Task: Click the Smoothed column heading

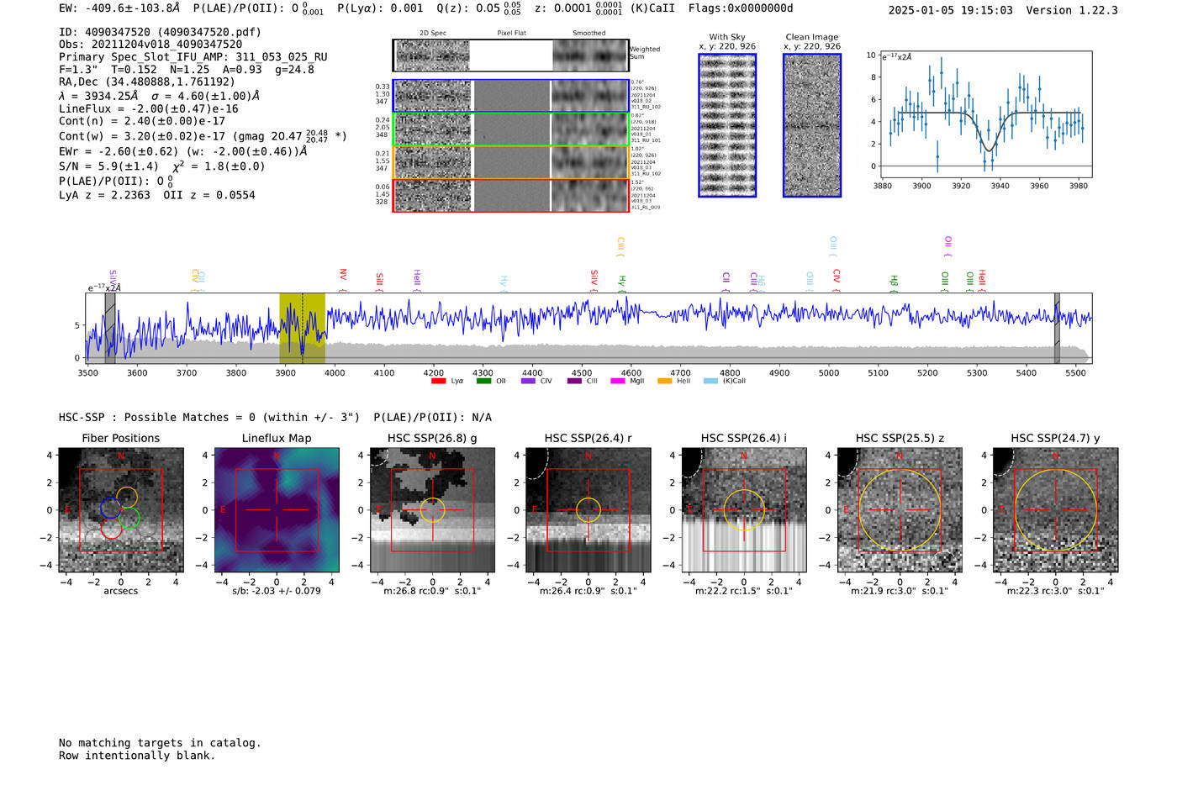Action: (589, 34)
